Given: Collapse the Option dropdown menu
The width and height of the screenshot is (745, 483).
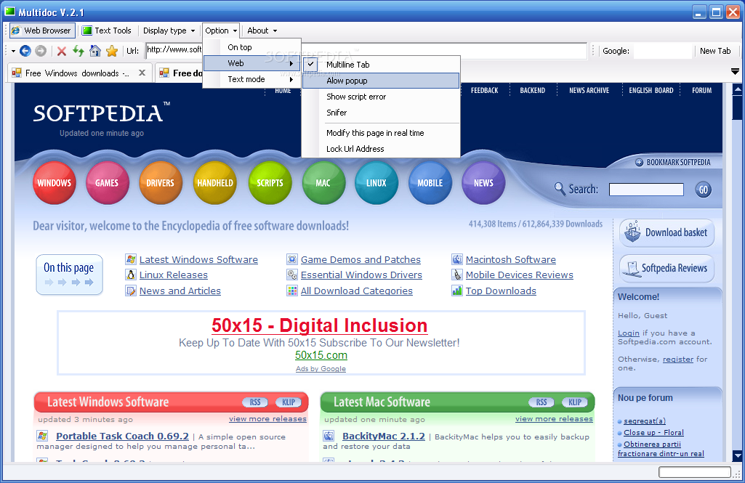Looking at the screenshot, I should click(x=221, y=31).
